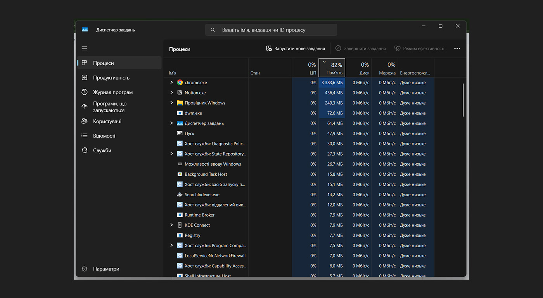Click the Program Compa... service host icon
The width and height of the screenshot is (543, 298).
pyautogui.click(x=180, y=246)
